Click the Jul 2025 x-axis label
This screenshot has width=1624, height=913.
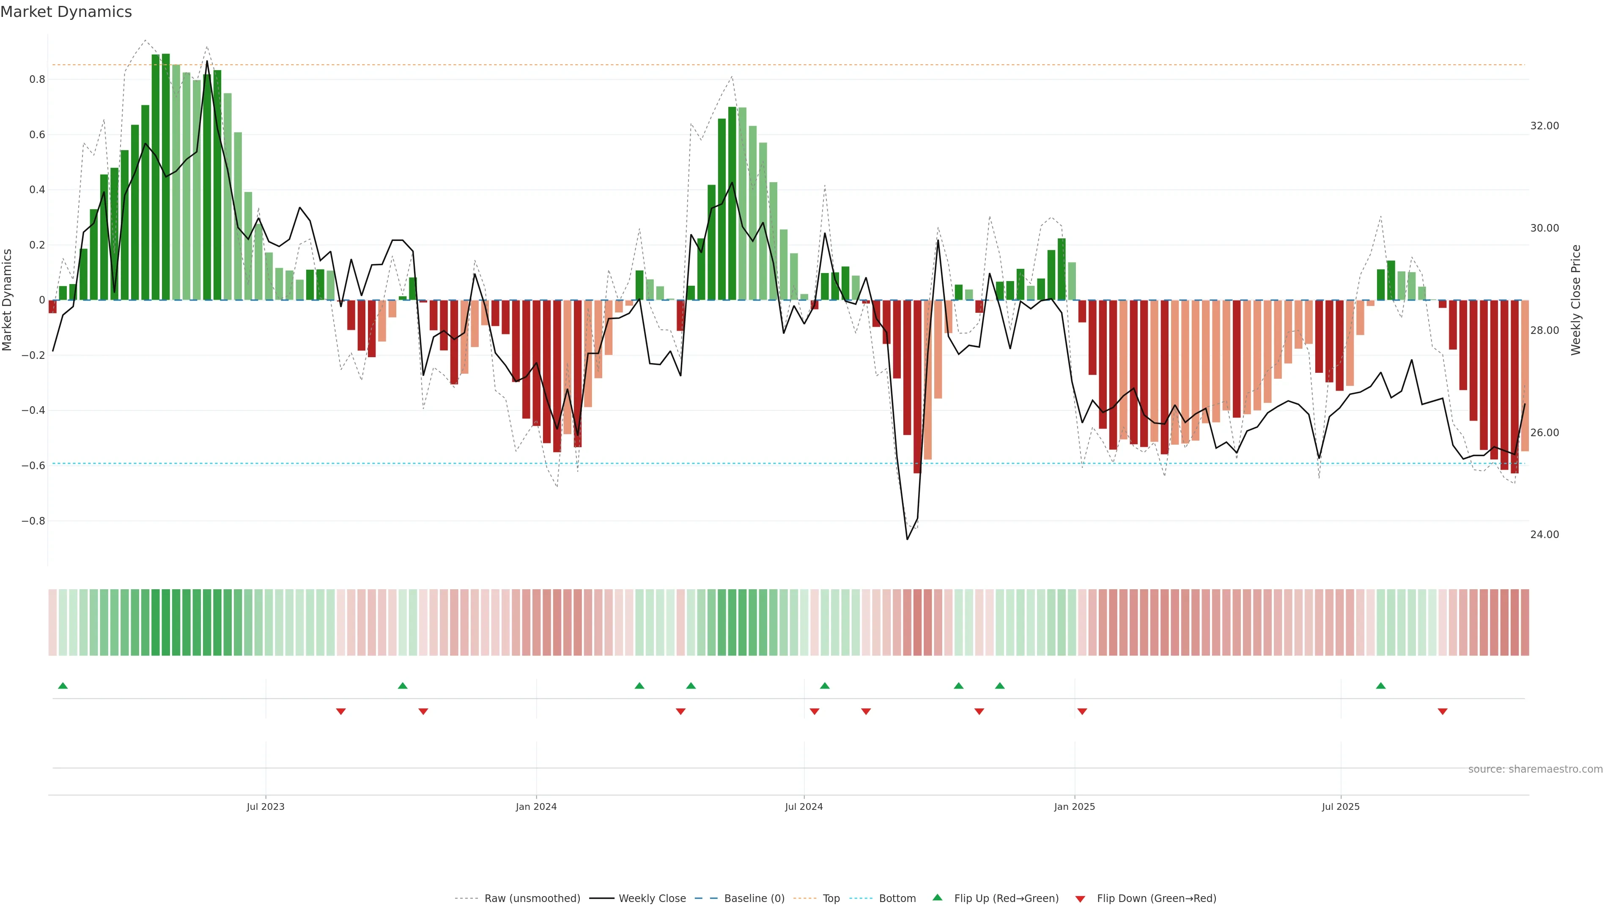coord(1340,806)
